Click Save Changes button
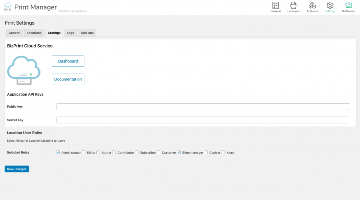360x200 pixels. coord(17,169)
